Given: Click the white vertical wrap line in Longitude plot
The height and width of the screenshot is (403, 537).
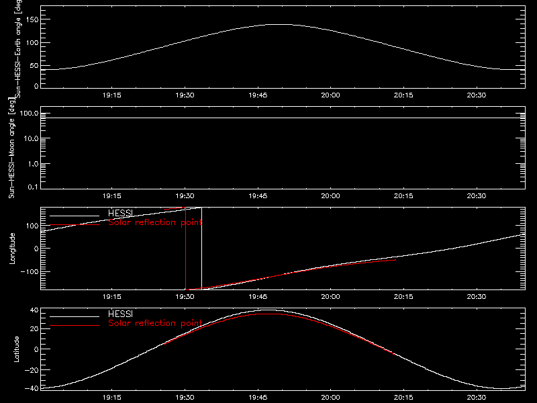Looking at the screenshot, I should coord(202,249).
